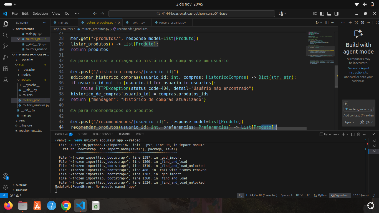This screenshot has width=379, height=213.
Task: Open the Testing flask view
Action: pos(5,80)
